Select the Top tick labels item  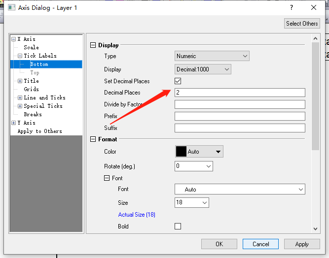35,73
